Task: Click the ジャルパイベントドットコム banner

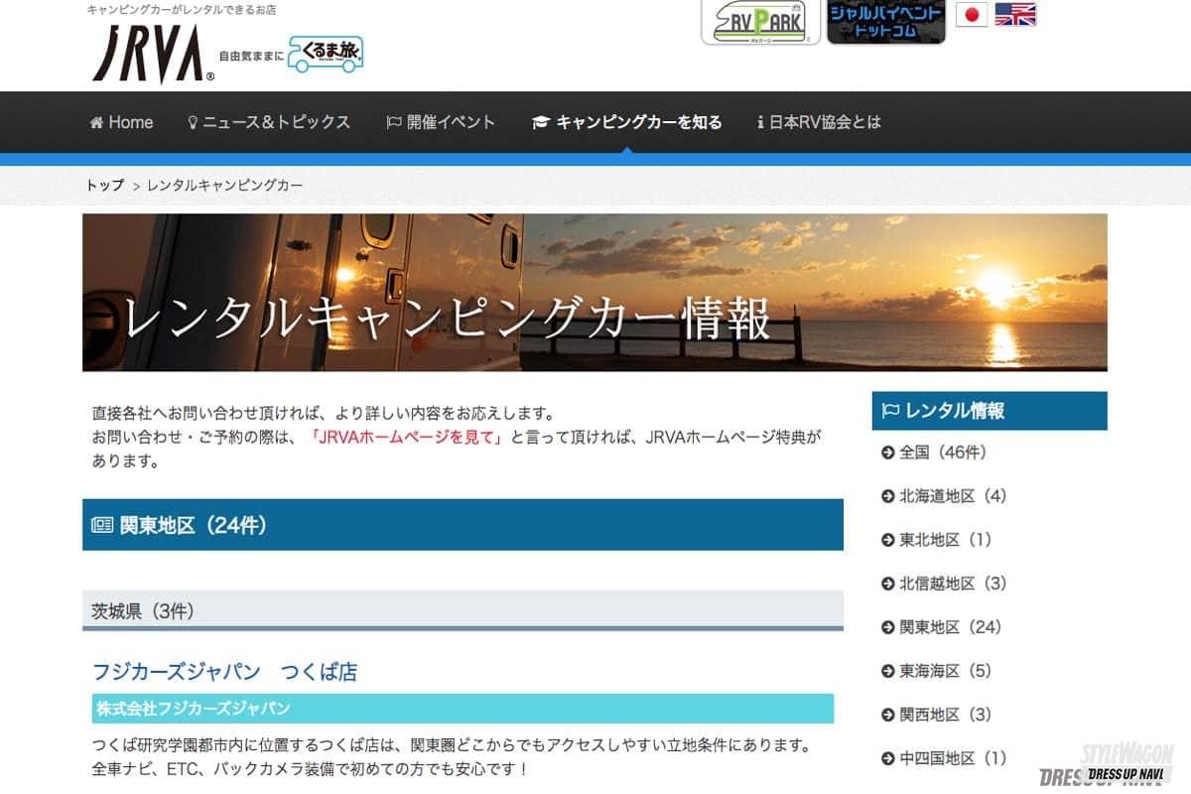Action: (x=885, y=22)
